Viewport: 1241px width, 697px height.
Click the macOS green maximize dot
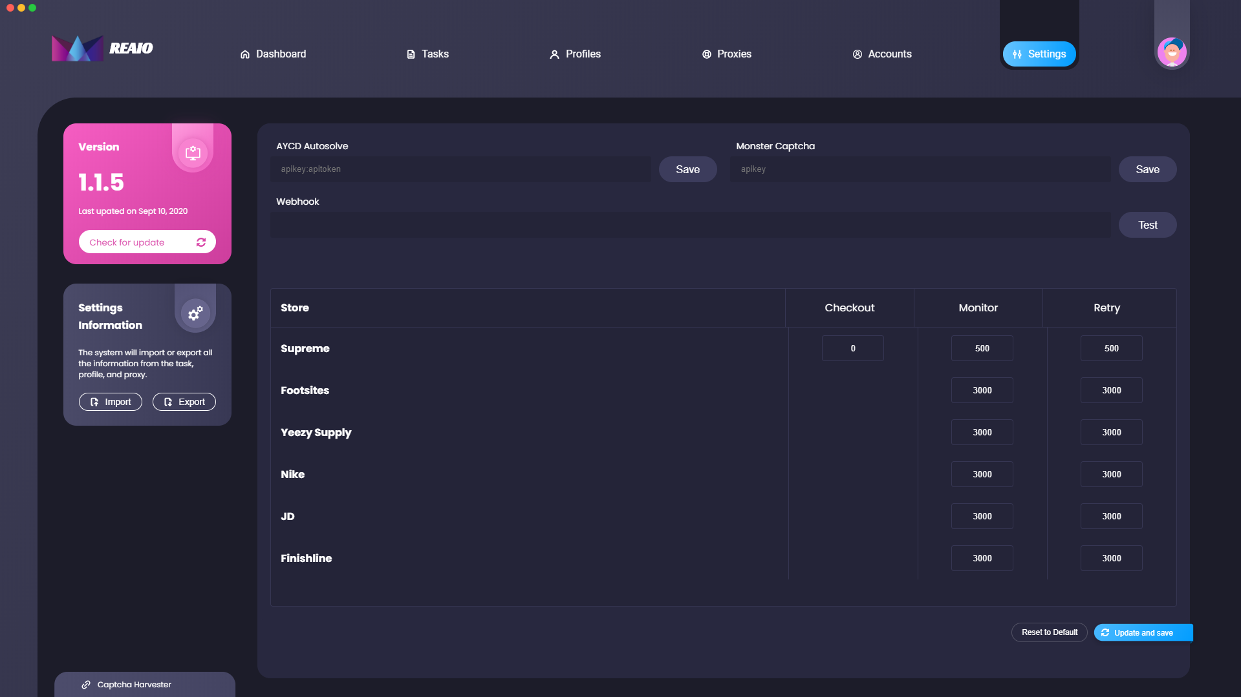[x=32, y=8]
